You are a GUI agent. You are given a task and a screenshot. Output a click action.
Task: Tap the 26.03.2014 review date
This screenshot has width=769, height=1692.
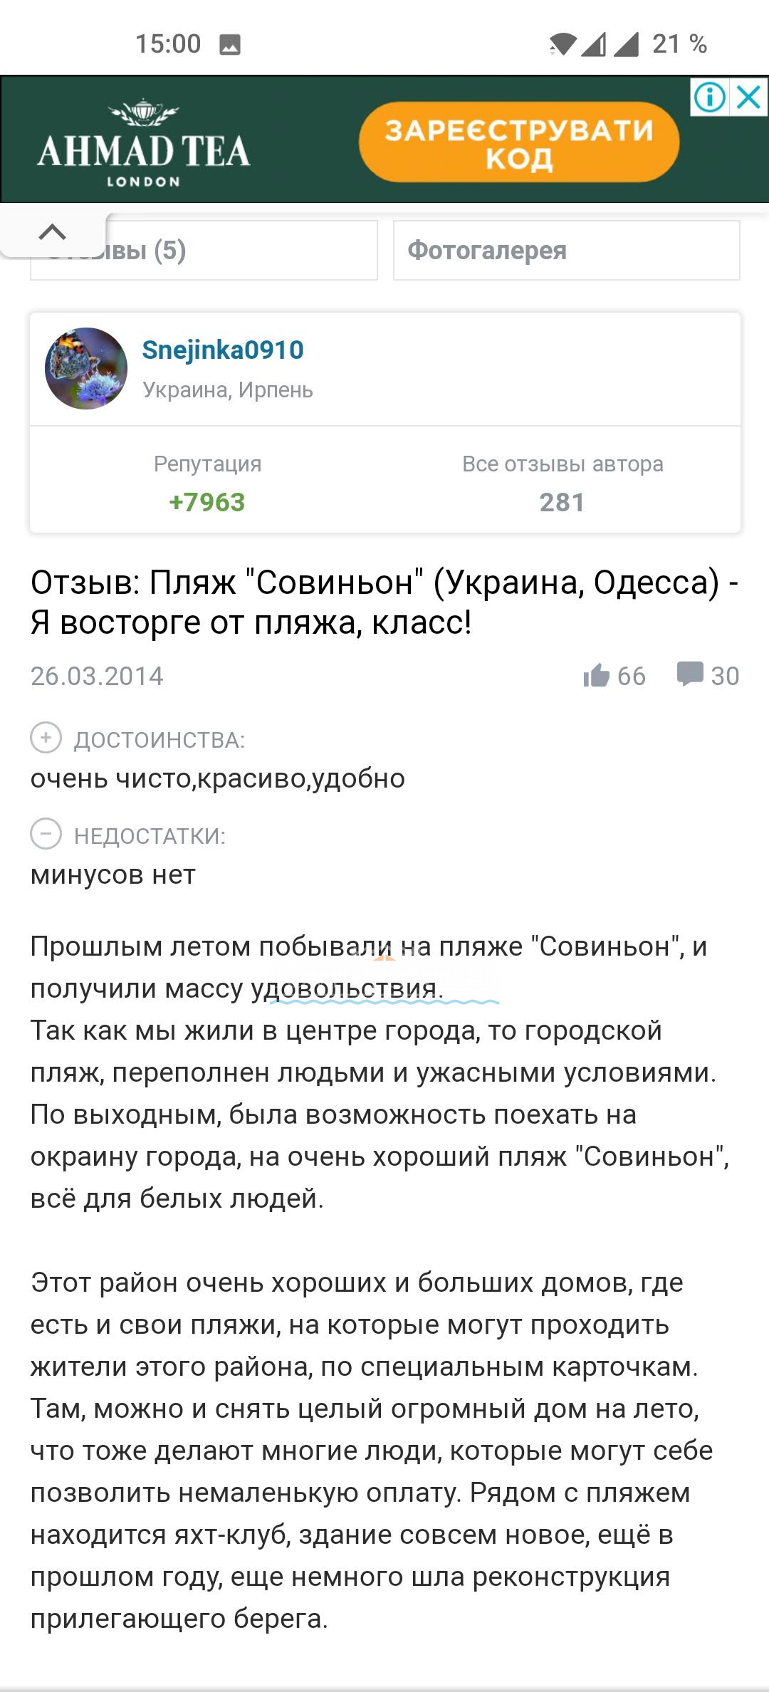click(97, 676)
